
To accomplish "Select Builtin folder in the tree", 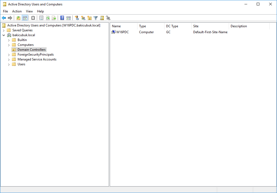I will pos(22,40).
